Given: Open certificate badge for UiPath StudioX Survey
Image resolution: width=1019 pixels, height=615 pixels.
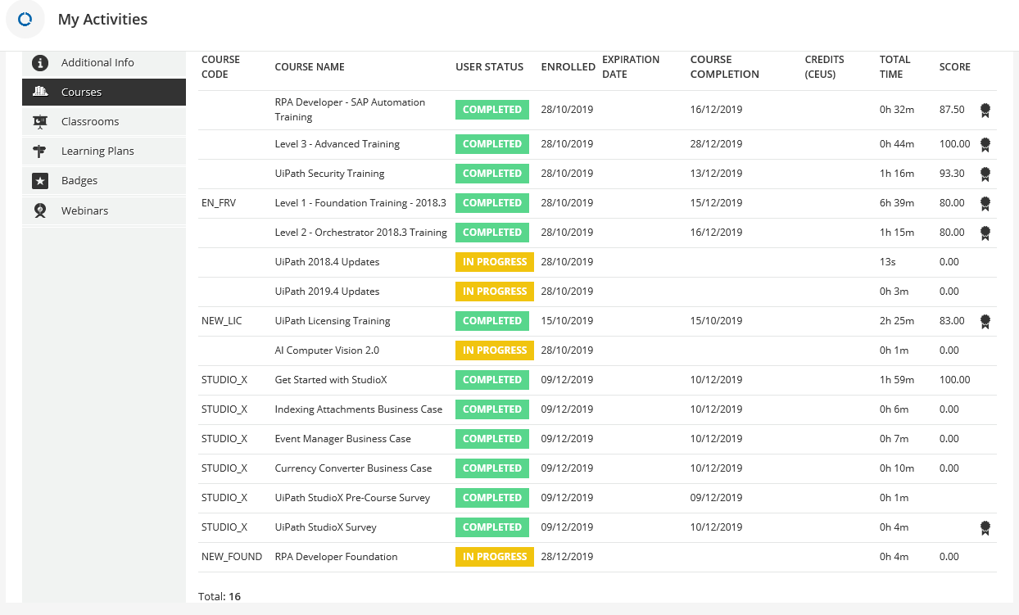Looking at the screenshot, I should coord(985,527).
